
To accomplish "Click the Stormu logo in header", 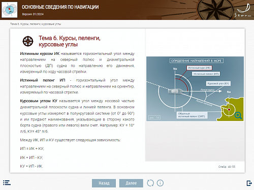I will point(243,10).
